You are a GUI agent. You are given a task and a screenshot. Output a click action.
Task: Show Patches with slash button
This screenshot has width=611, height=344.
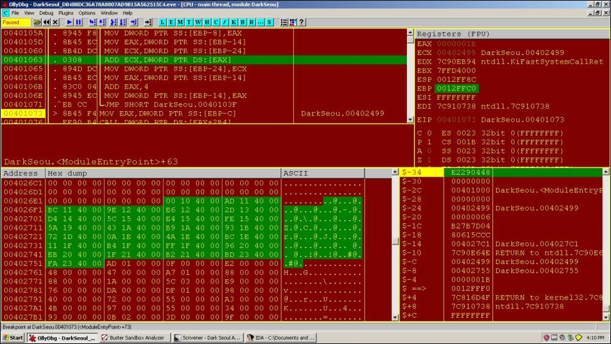click(x=225, y=22)
